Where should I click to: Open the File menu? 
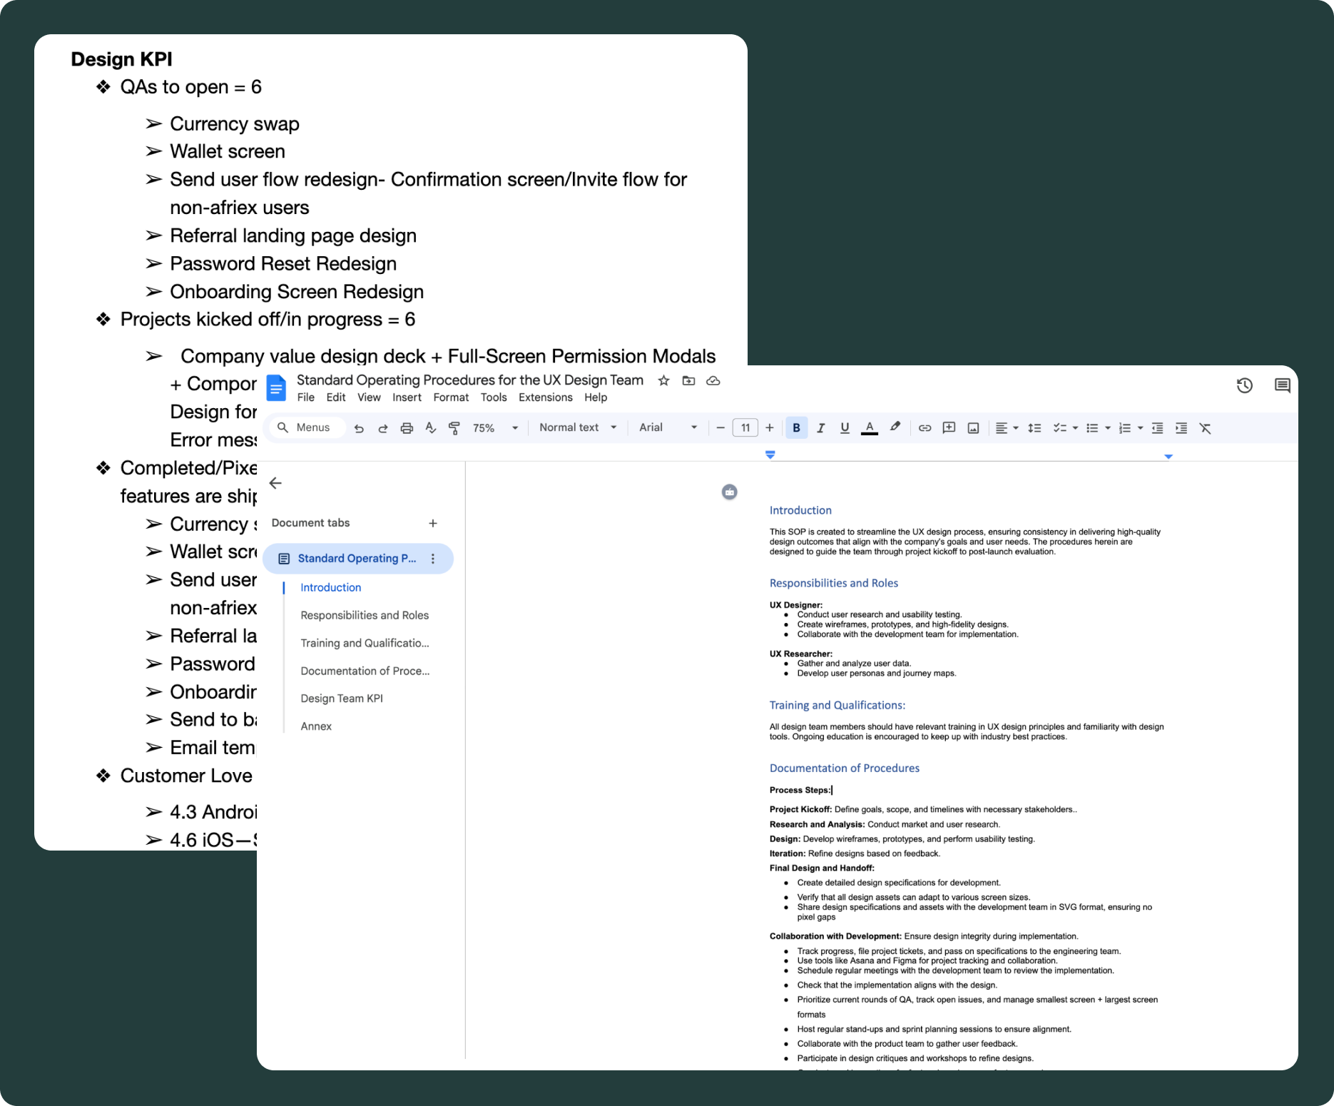pos(305,397)
